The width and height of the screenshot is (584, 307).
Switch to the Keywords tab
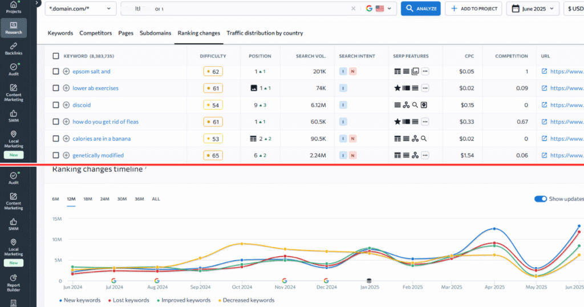click(60, 33)
